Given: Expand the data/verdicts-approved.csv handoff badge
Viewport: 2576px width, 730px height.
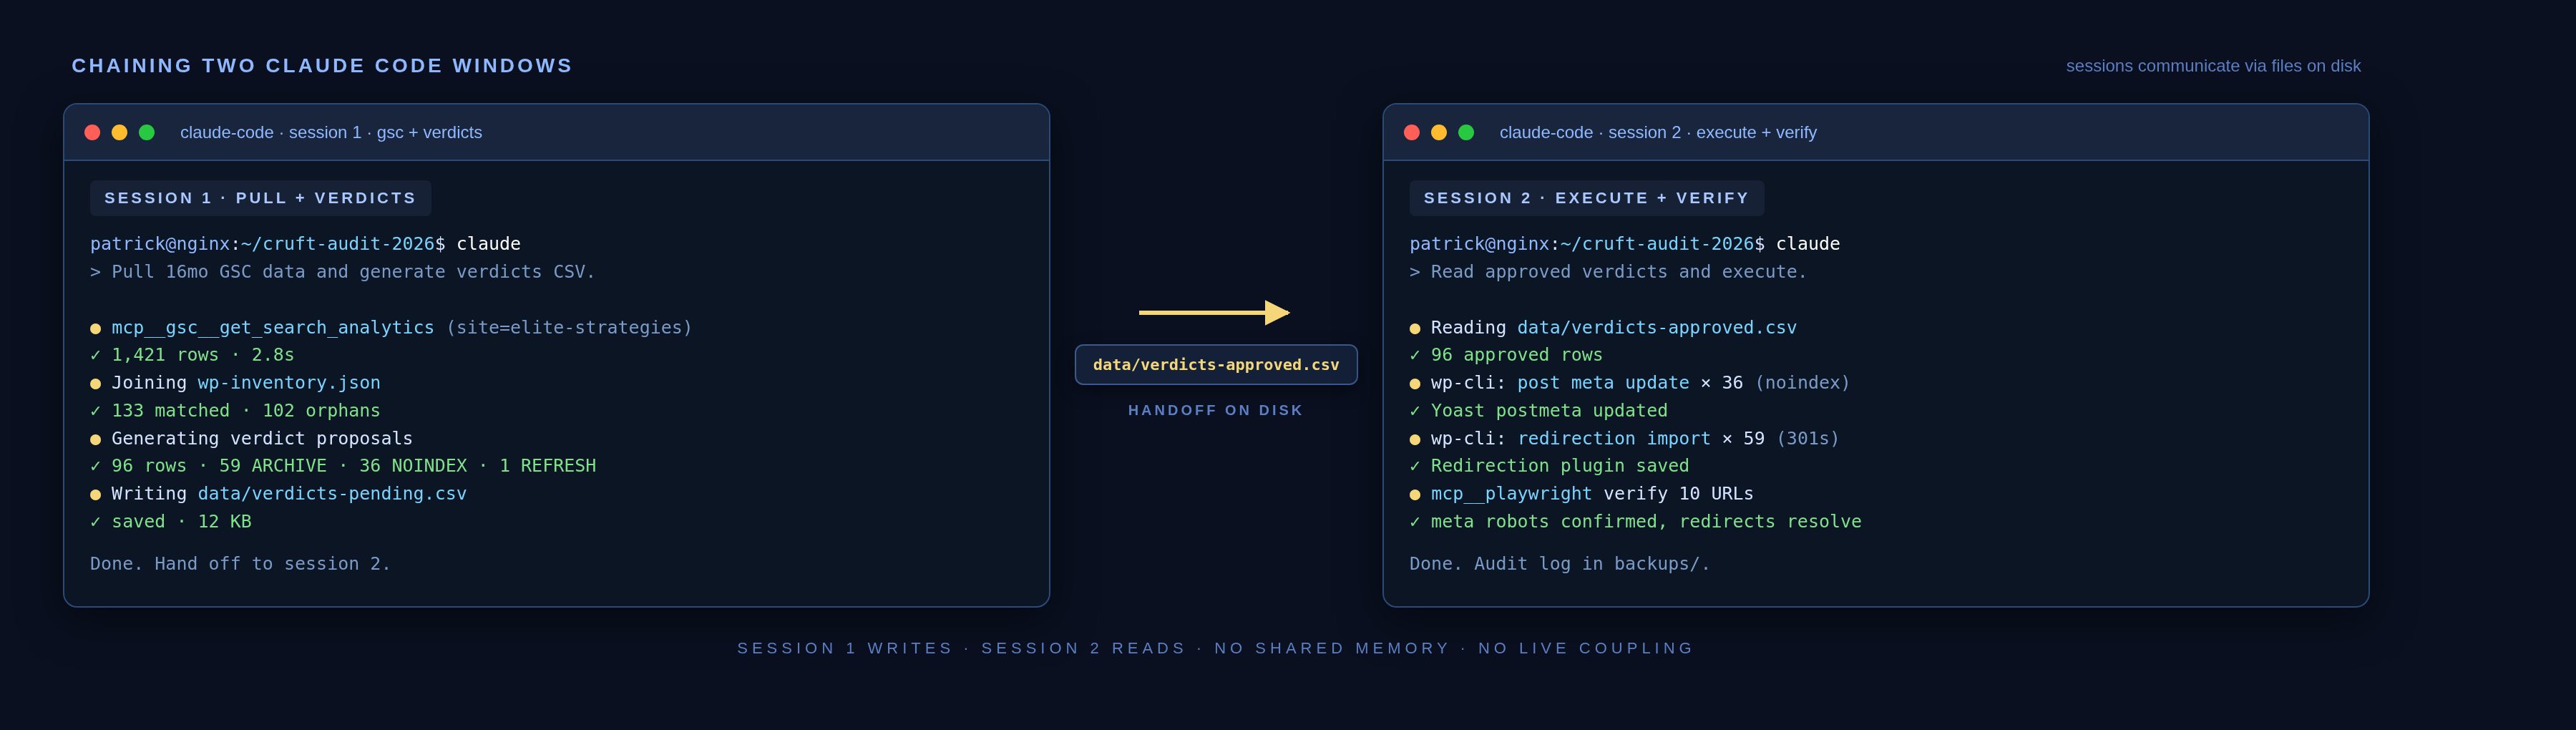Looking at the screenshot, I should coord(1215,364).
